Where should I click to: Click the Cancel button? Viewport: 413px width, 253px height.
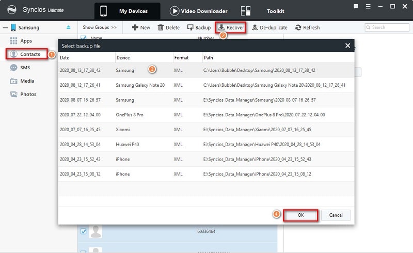336,215
